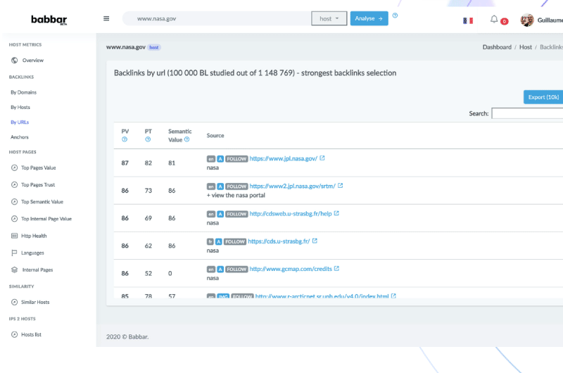Screen dimensions: 563x373
Task: Open the help icon next to Analyse
Action: tap(395, 15)
